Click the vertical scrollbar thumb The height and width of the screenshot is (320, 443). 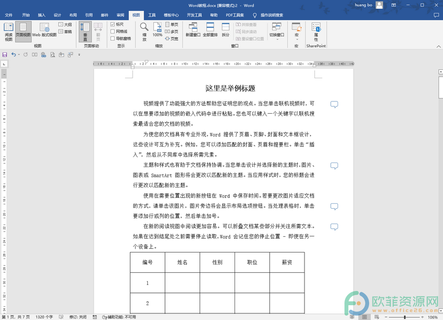click(x=441, y=87)
